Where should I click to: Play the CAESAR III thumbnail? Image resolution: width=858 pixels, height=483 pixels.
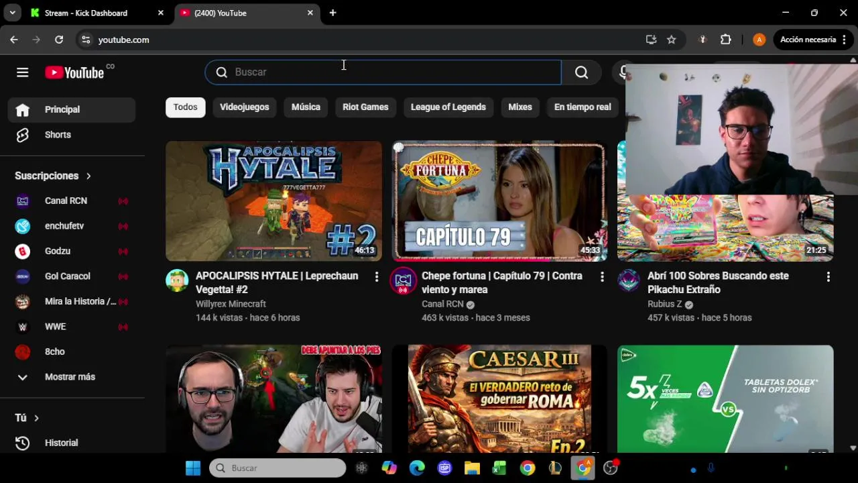[499, 399]
